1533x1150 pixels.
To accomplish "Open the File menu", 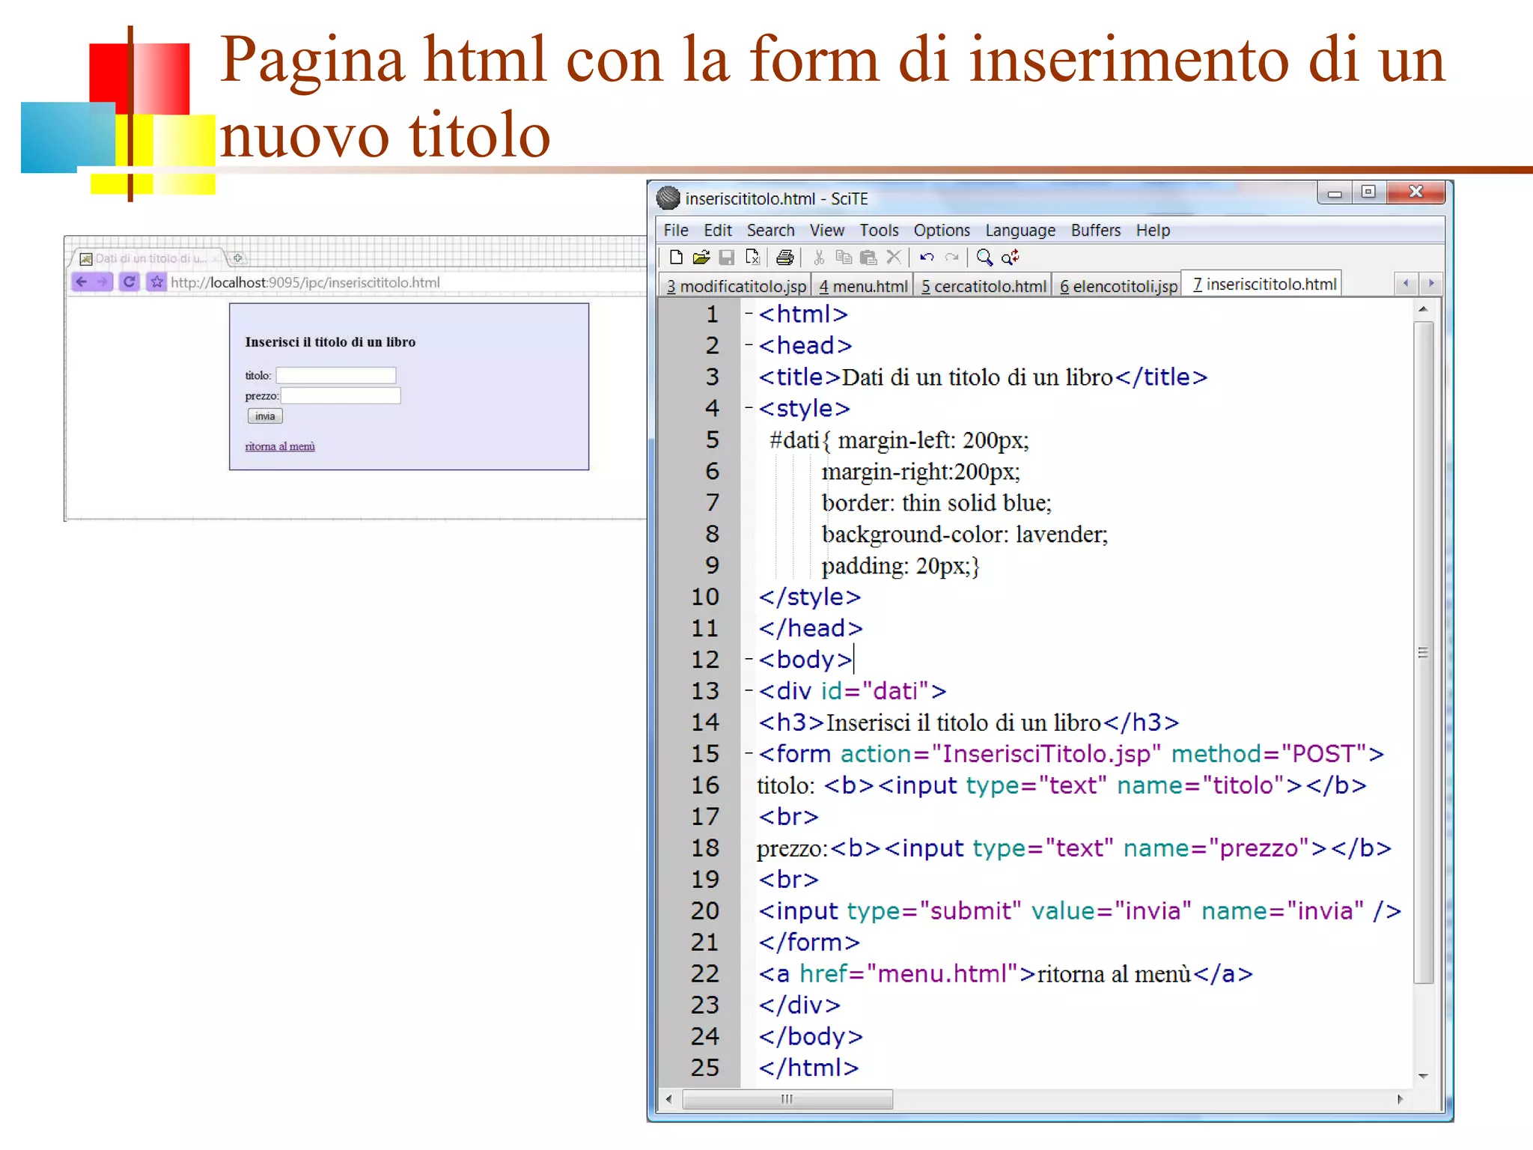I will tap(676, 231).
